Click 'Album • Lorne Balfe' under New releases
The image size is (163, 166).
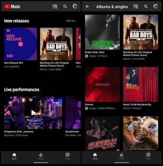[51, 70]
